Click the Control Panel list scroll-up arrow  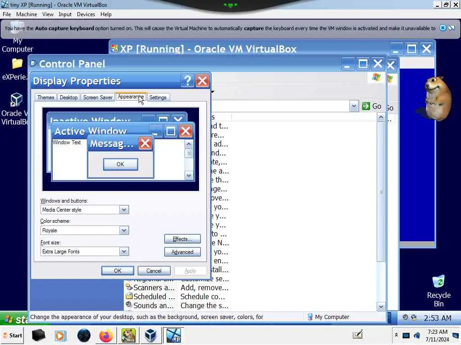pyautogui.click(x=381, y=117)
